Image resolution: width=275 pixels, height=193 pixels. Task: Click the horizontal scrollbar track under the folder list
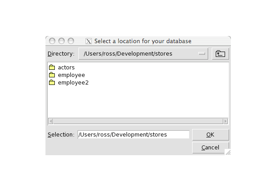click(x=138, y=121)
